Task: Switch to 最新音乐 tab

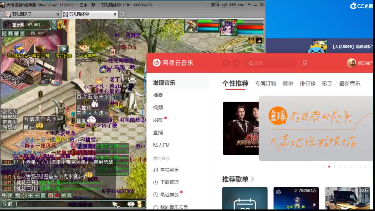Action: pyautogui.click(x=350, y=84)
